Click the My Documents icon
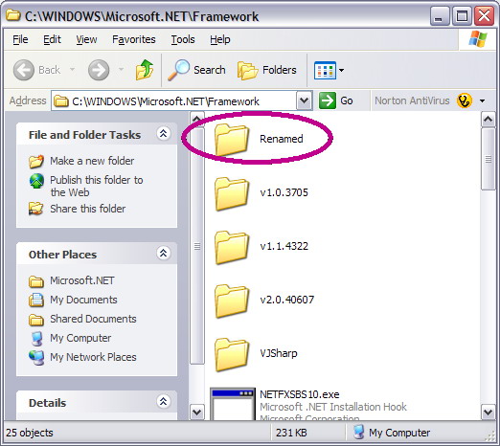 36,300
